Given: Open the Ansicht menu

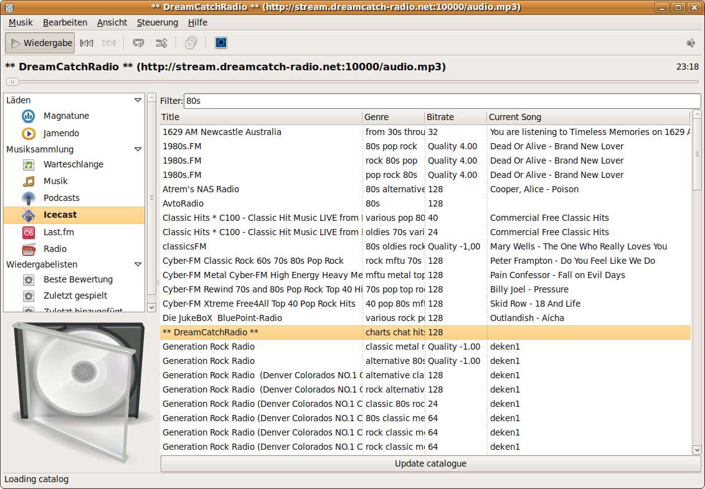Looking at the screenshot, I should [x=112, y=22].
